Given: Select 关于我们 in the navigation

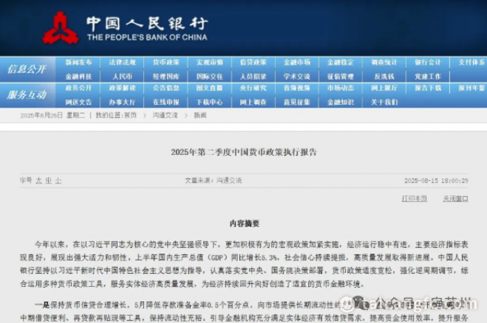Looking at the screenshot, I should (x=384, y=101).
